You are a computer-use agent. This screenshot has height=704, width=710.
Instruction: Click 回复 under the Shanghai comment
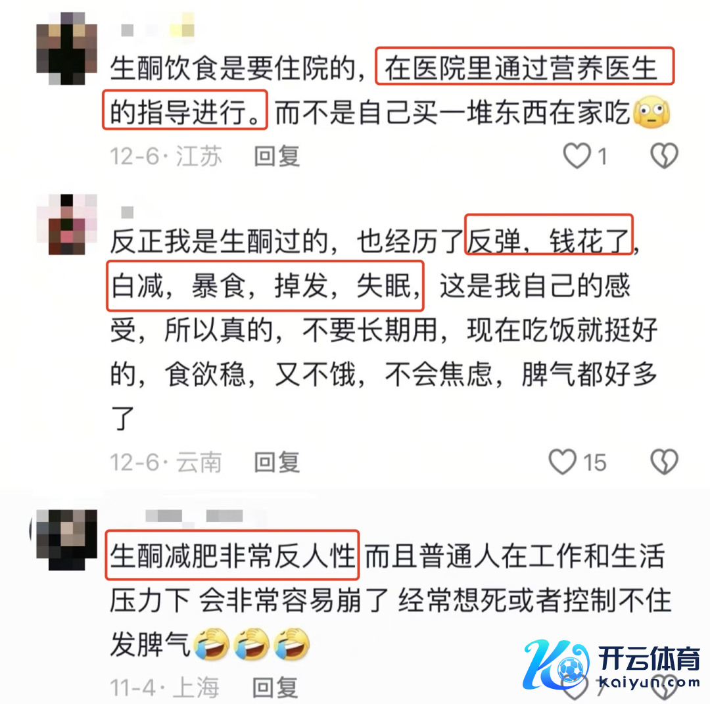pos(275,687)
